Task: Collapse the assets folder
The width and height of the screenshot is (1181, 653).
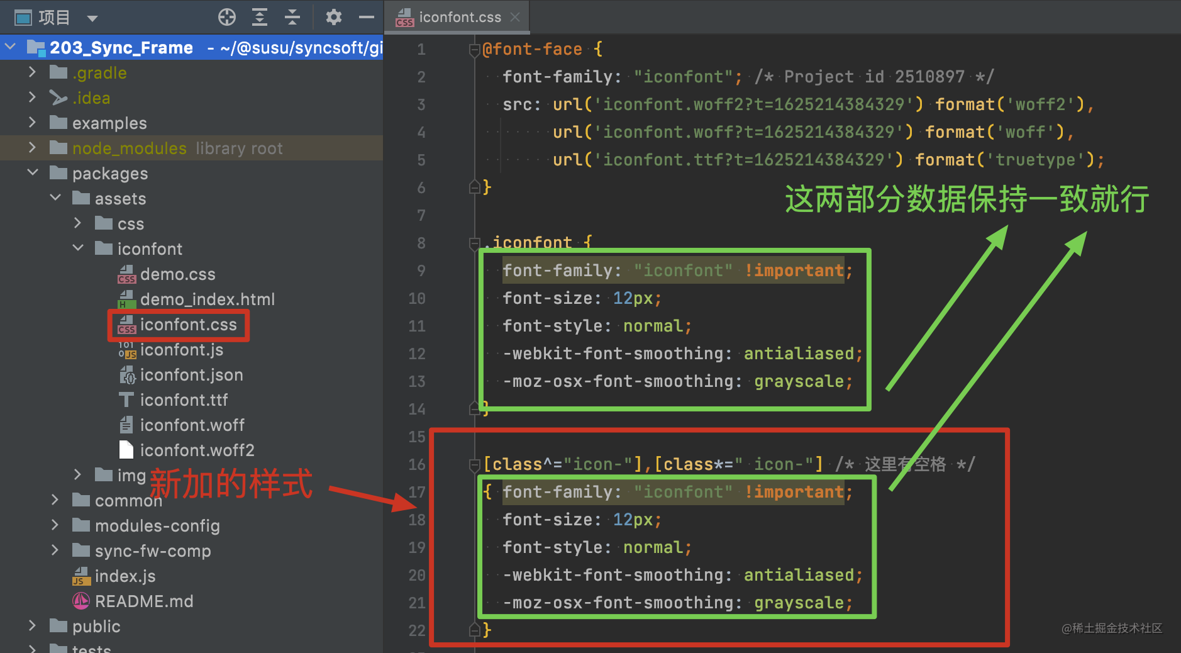Action: point(55,198)
